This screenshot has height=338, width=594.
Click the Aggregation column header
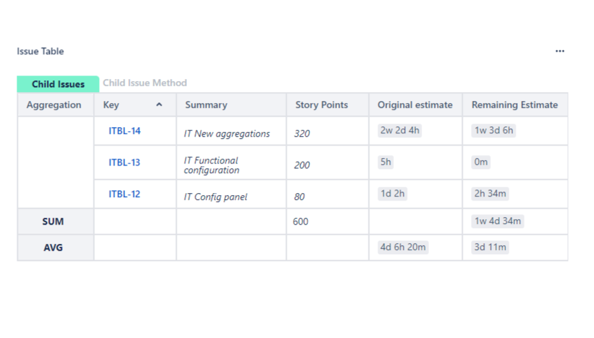[x=54, y=105]
